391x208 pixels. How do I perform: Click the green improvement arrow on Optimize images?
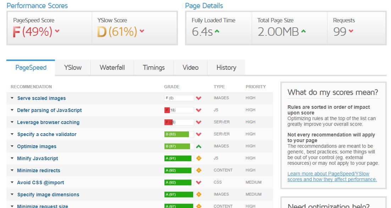199,146
